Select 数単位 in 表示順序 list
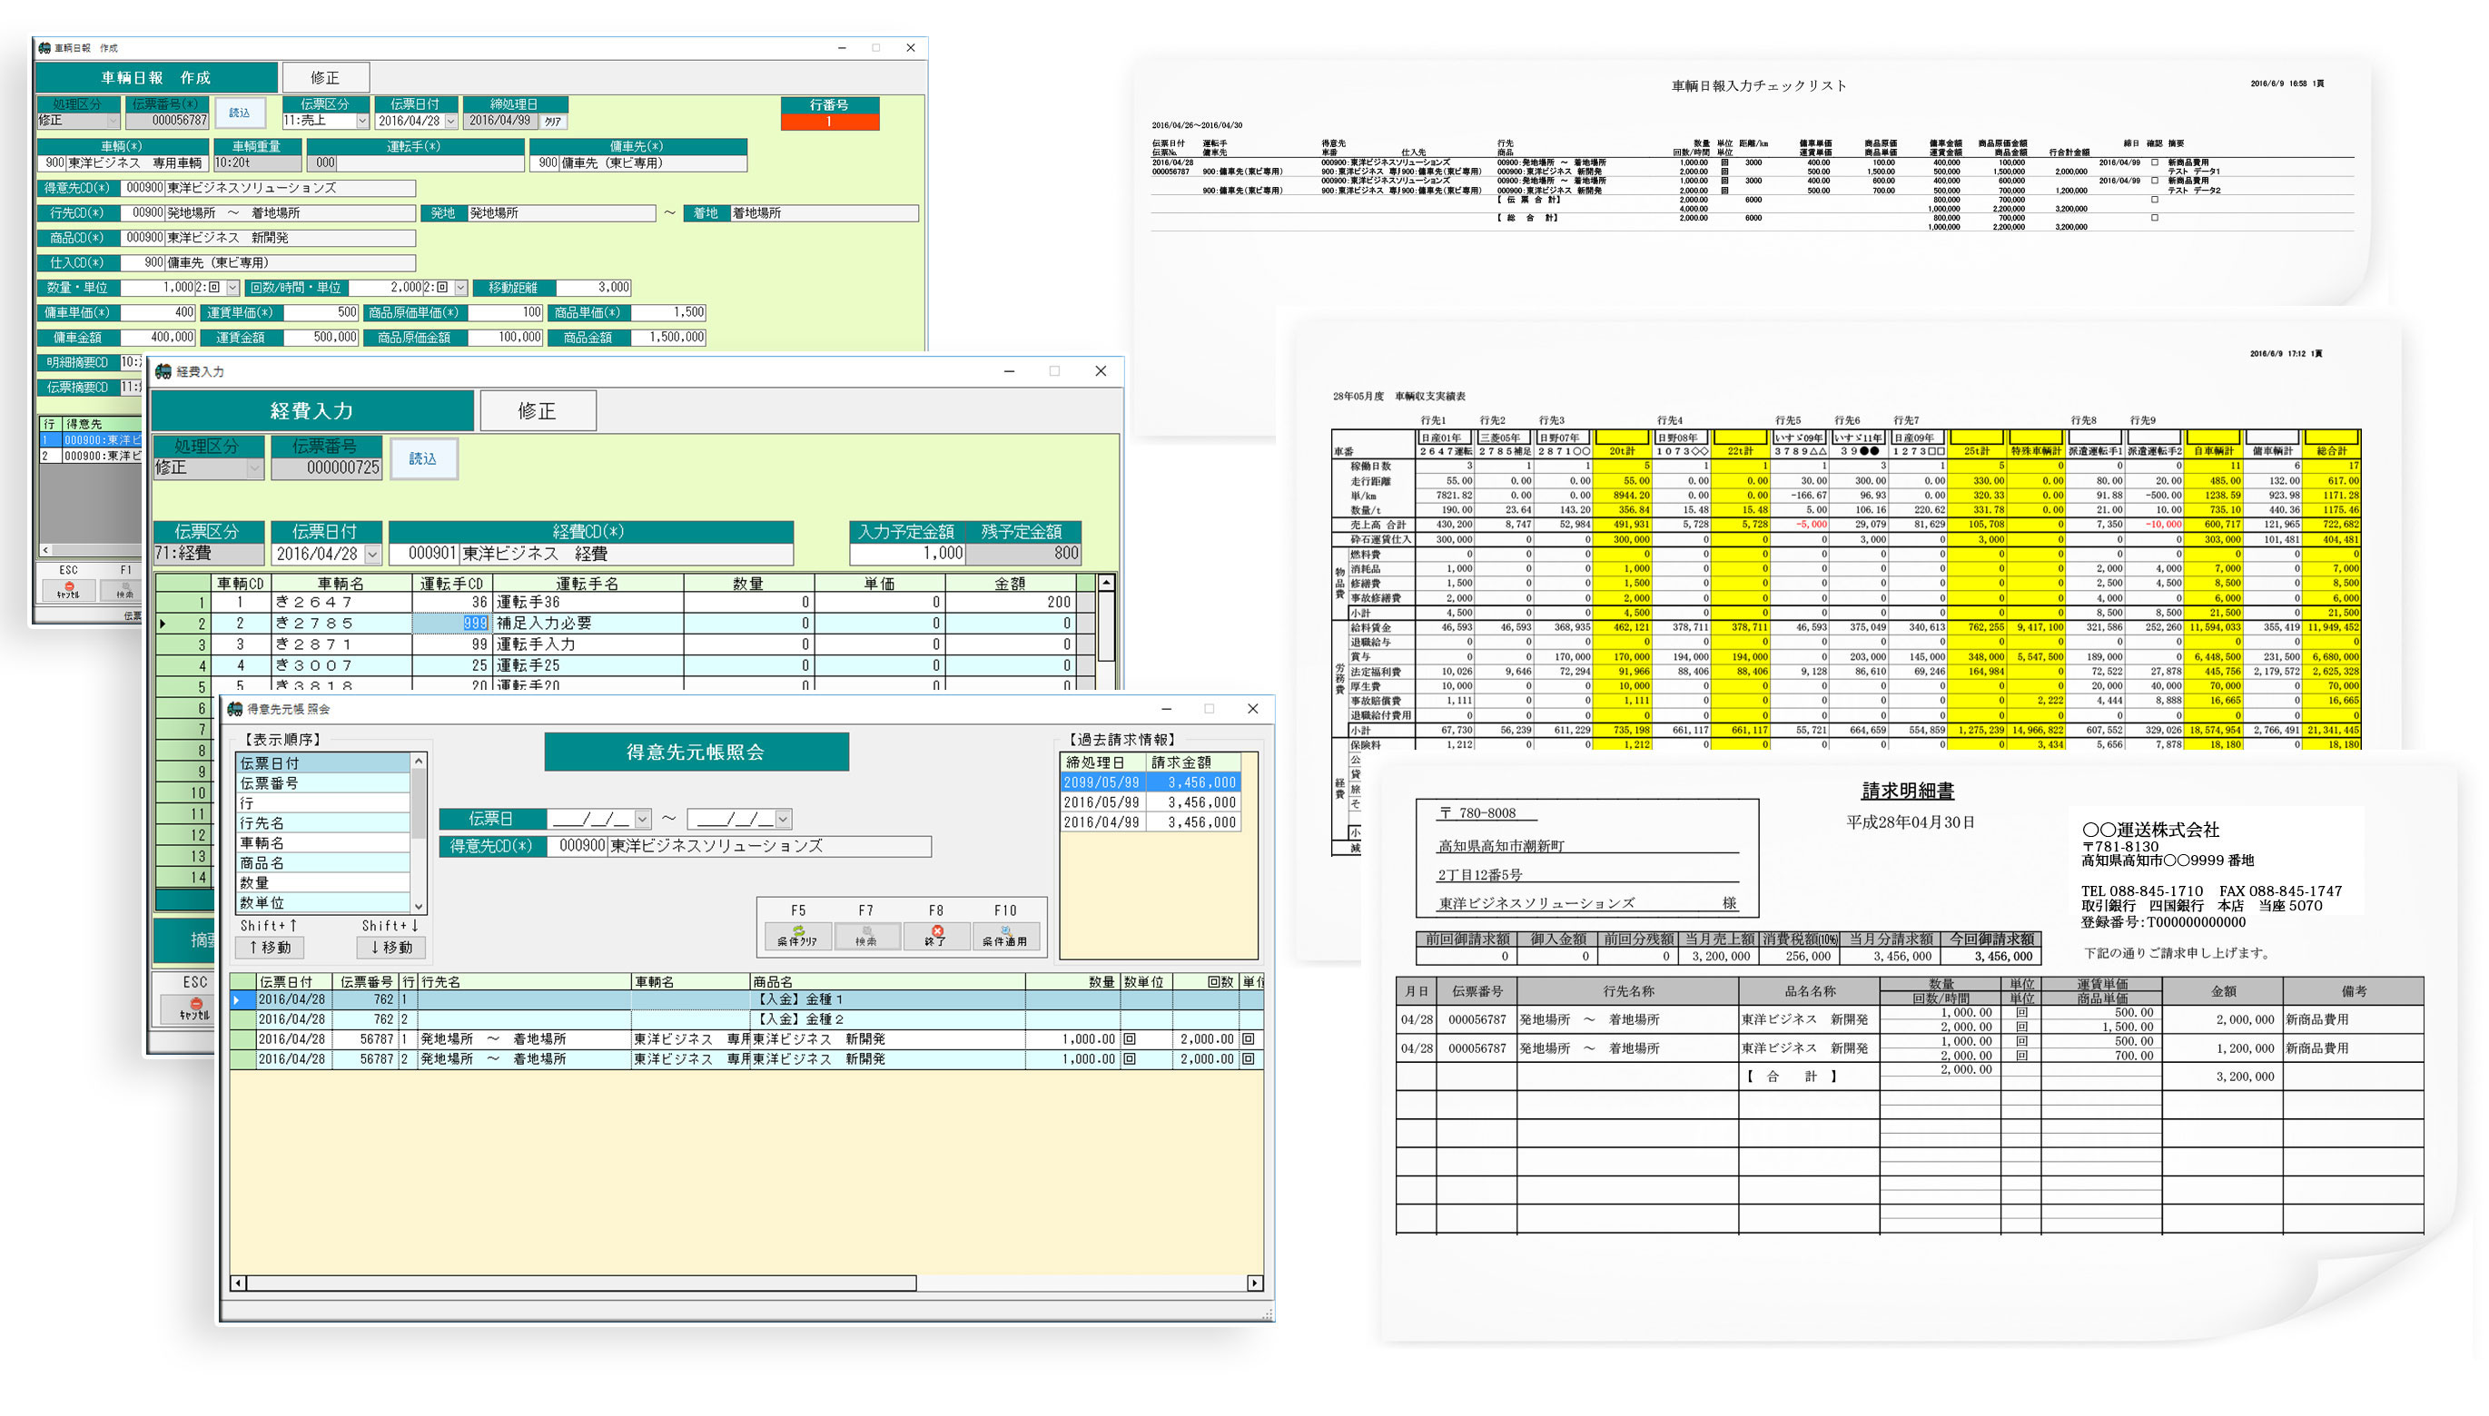2489x1416 pixels. point(323,903)
